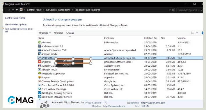Click the AMD Software icon in list
The height and width of the screenshot is (110, 206).
[39, 58]
